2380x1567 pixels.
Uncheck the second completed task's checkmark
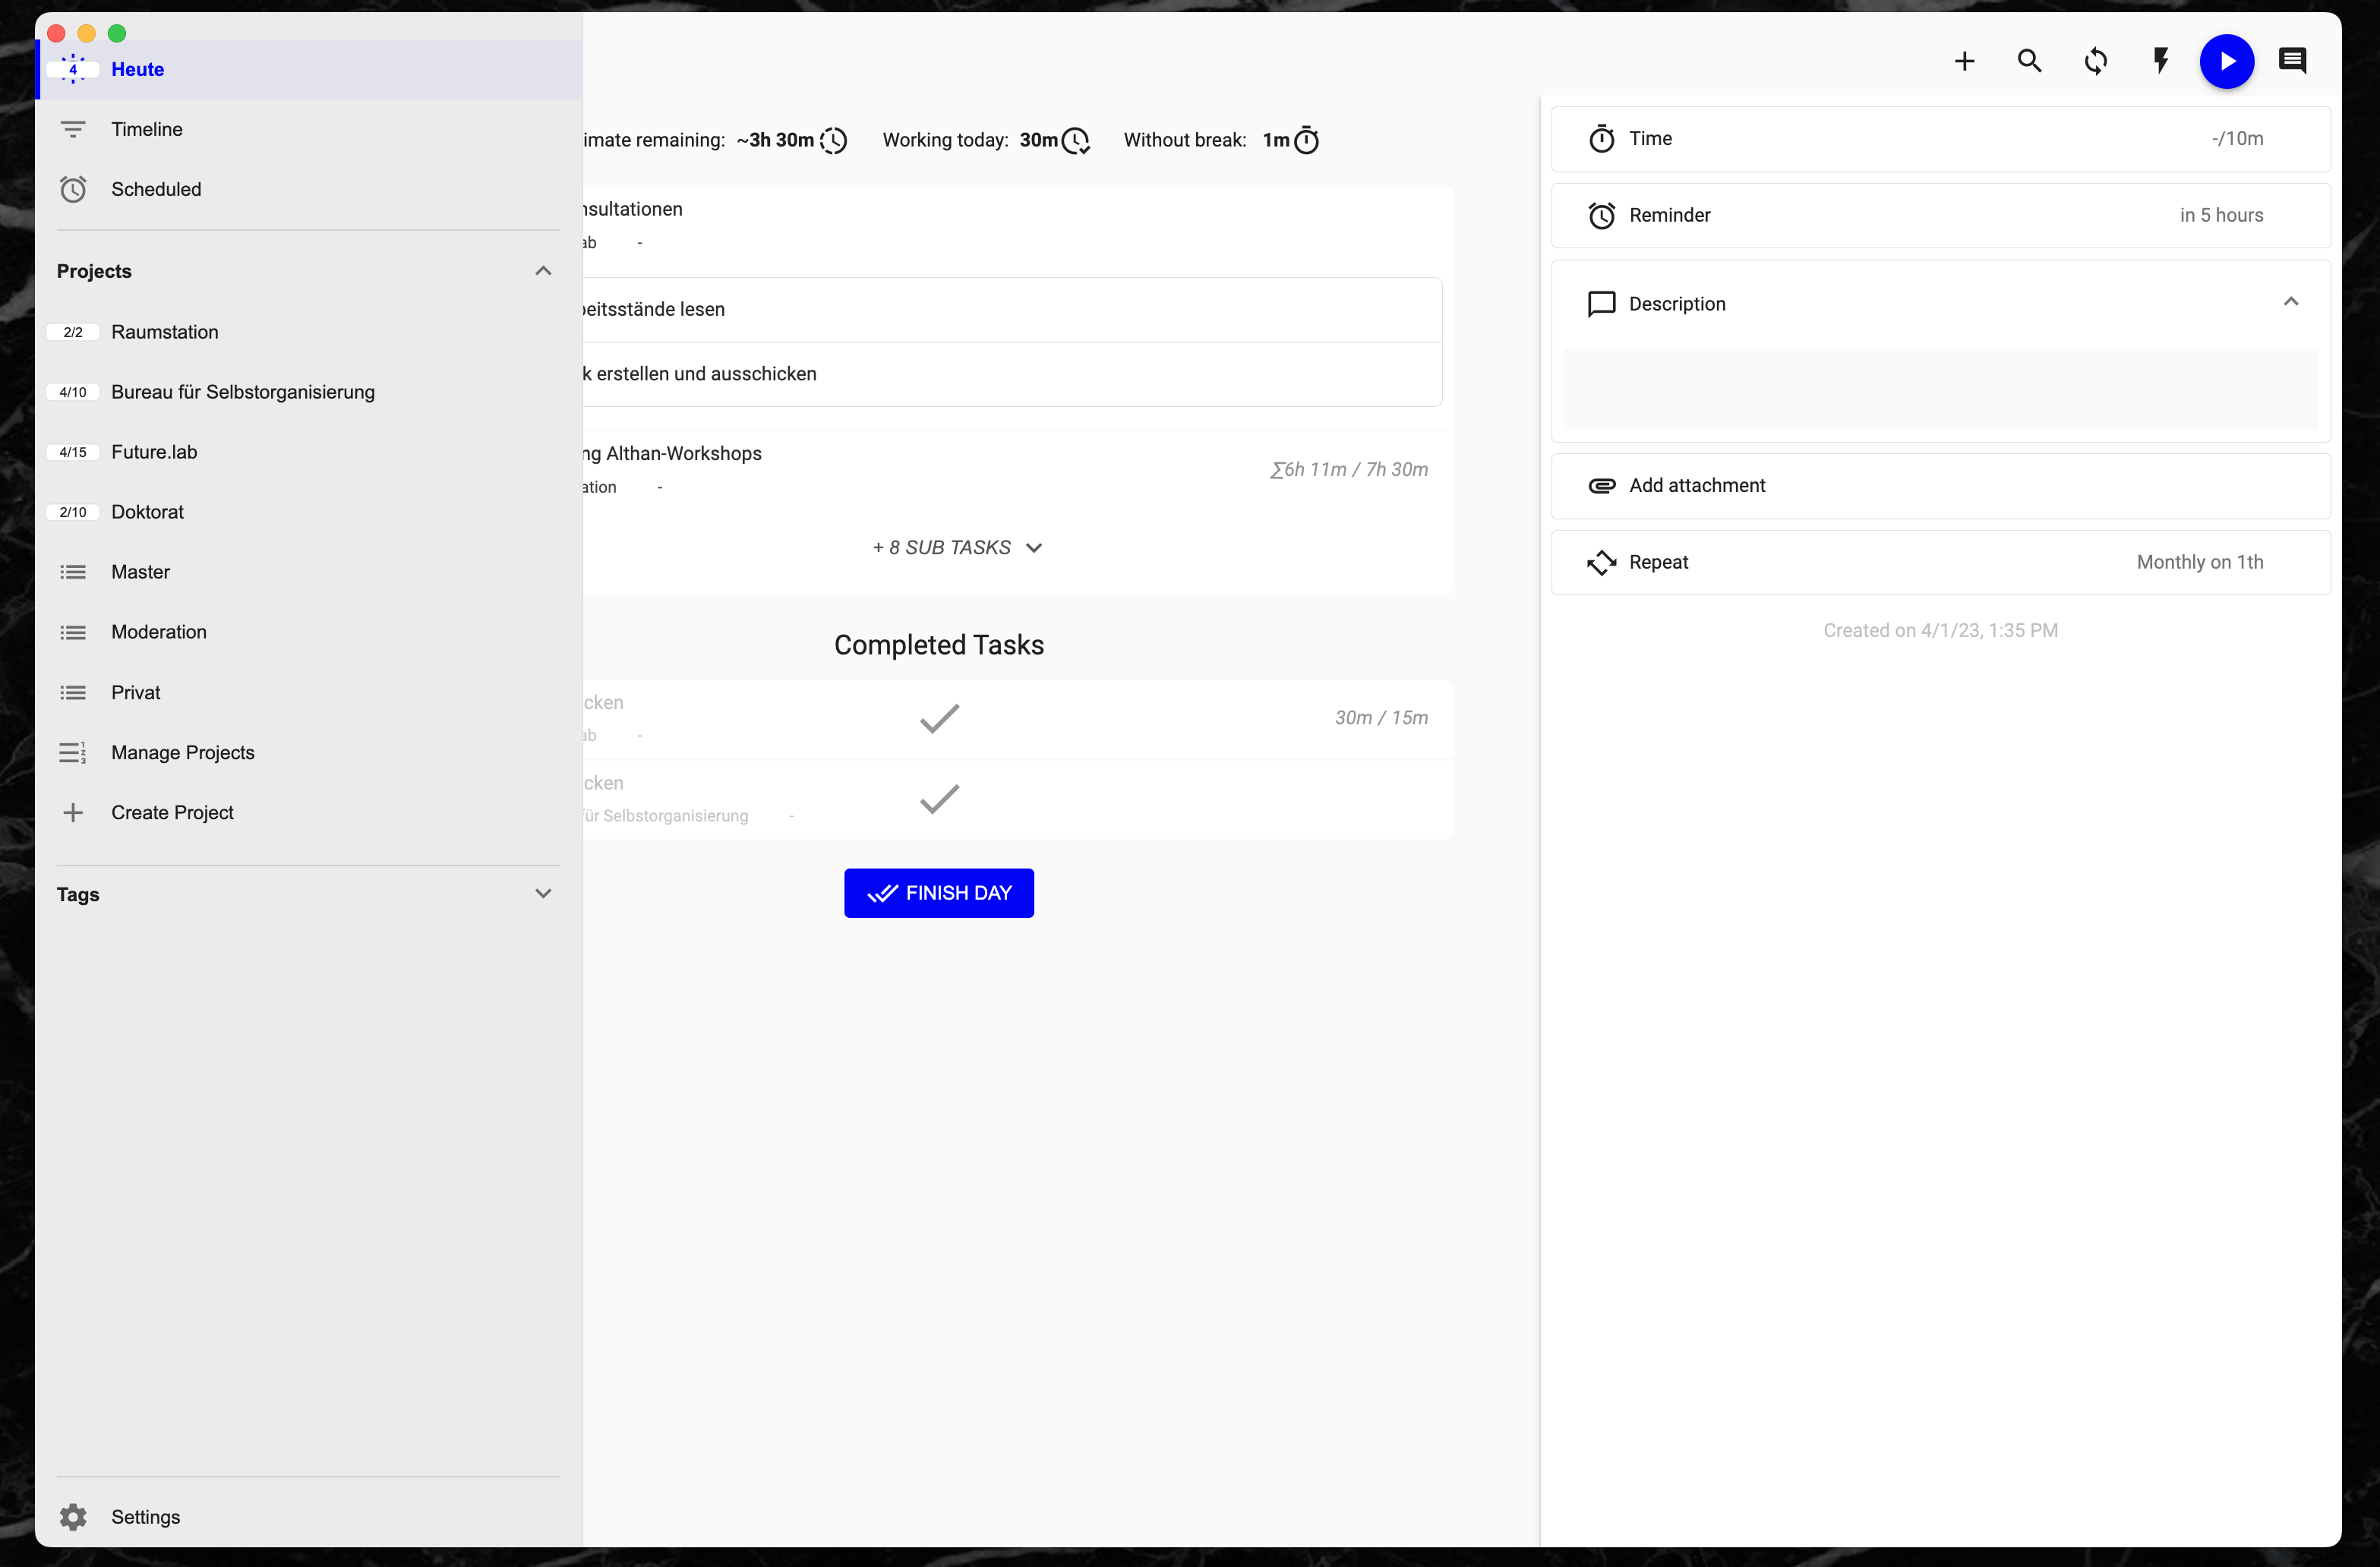938,799
